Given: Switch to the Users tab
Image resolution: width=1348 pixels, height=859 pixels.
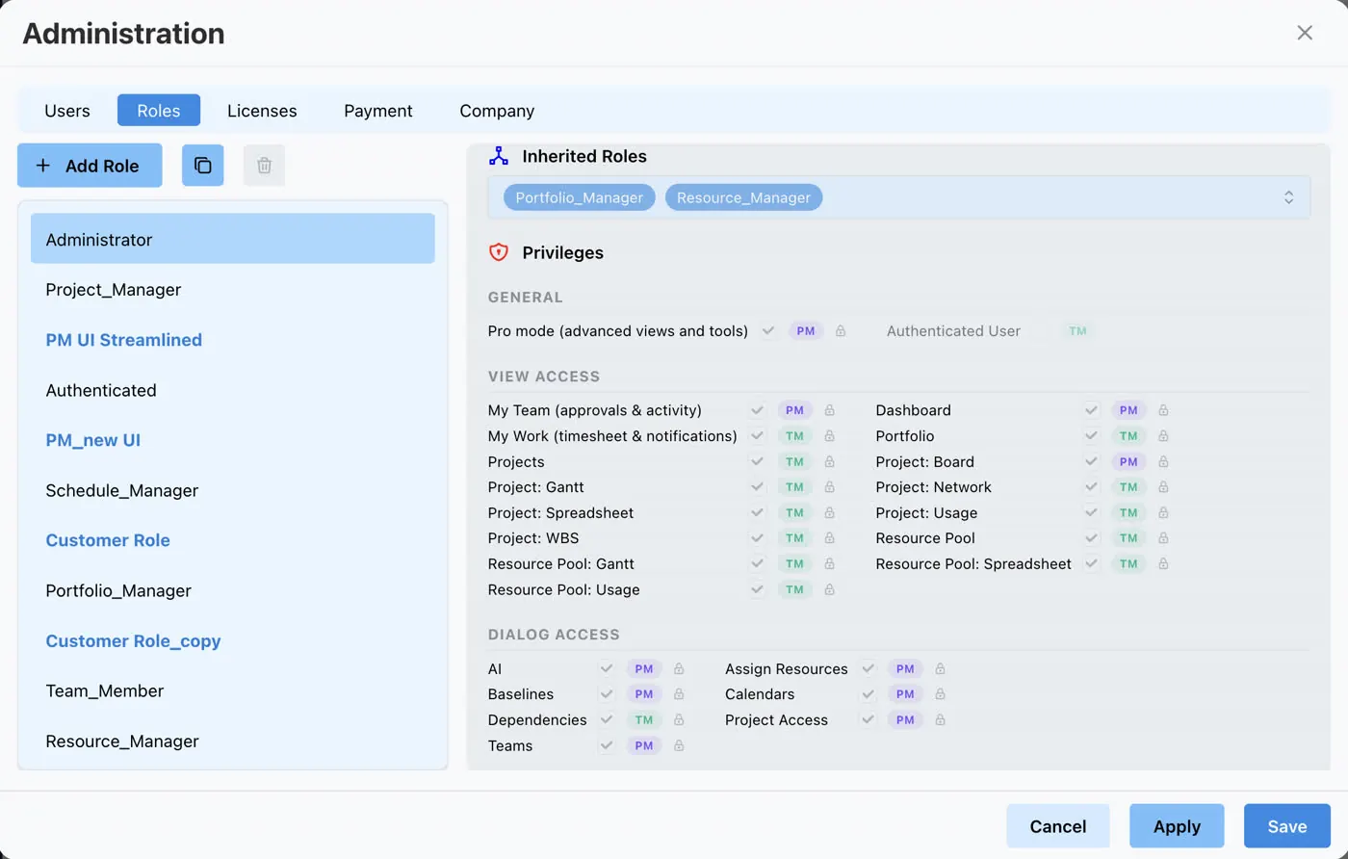Looking at the screenshot, I should pyautogui.click(x=67, y=111).
